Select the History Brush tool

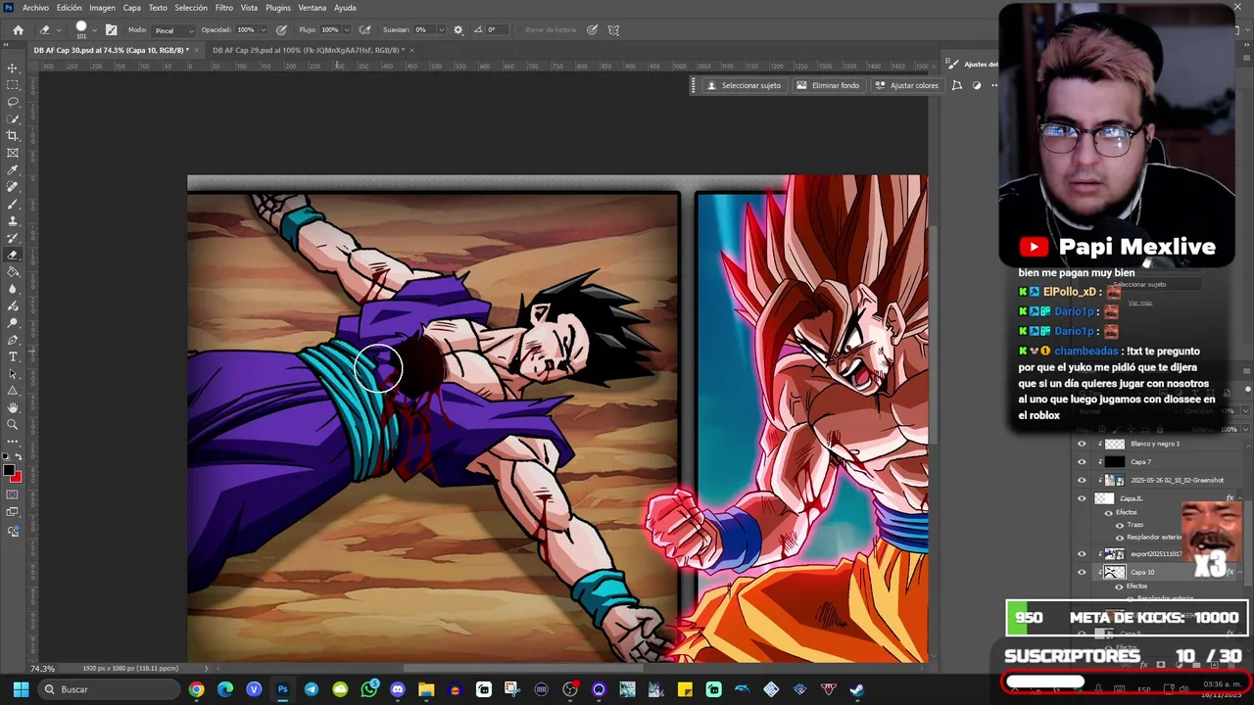tap(13, 238)
